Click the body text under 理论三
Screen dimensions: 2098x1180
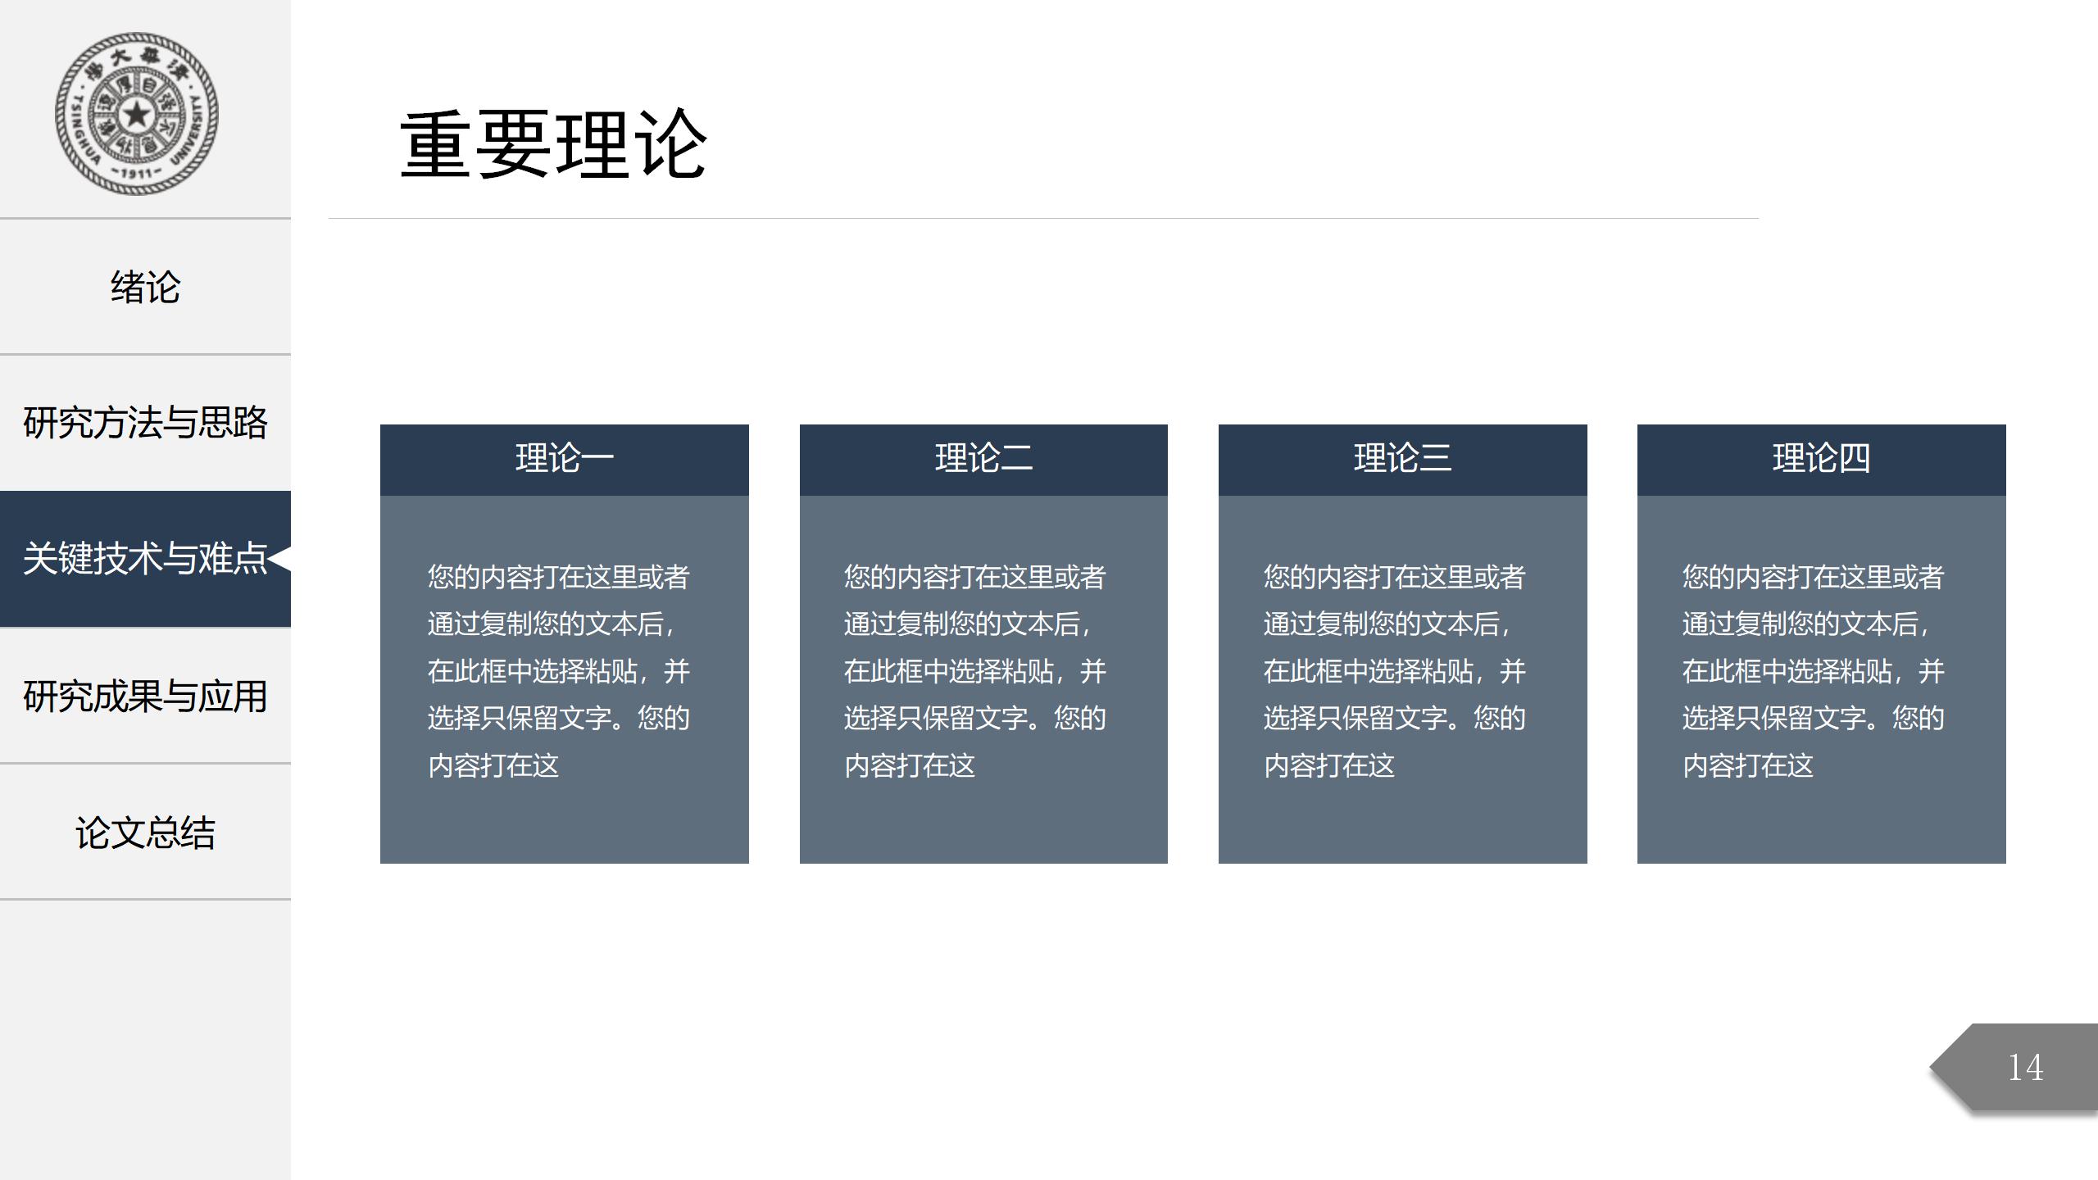click(x=1394, y=670)
